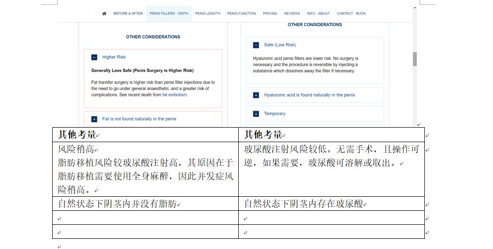Click cell 自然状态下阴茎内并没有脂肪
The image size is (493, 249).
(145, 204)
